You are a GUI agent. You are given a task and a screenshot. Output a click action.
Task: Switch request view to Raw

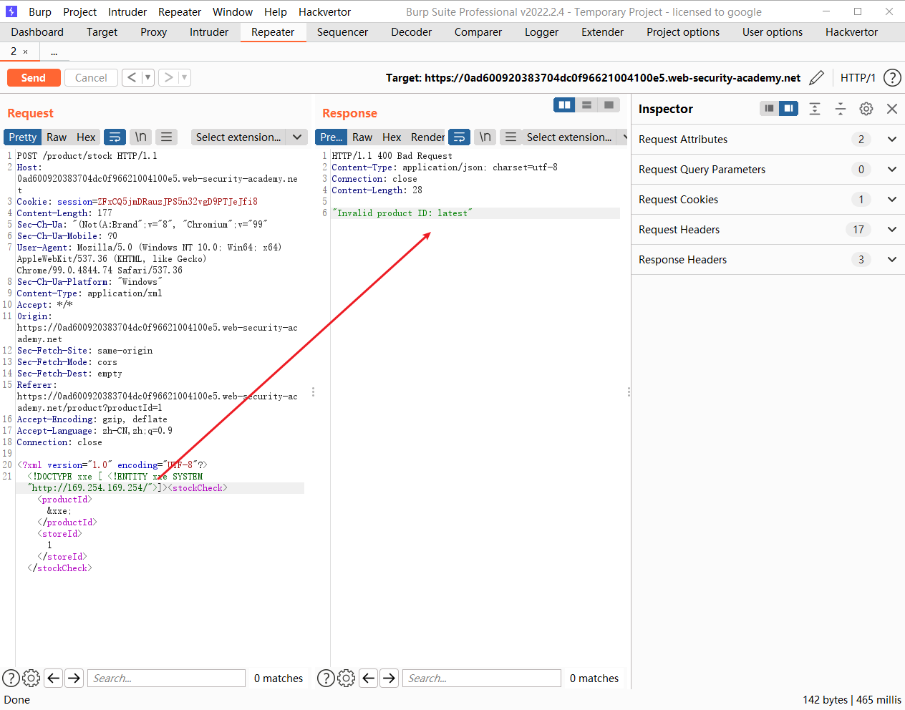[57, 137]
